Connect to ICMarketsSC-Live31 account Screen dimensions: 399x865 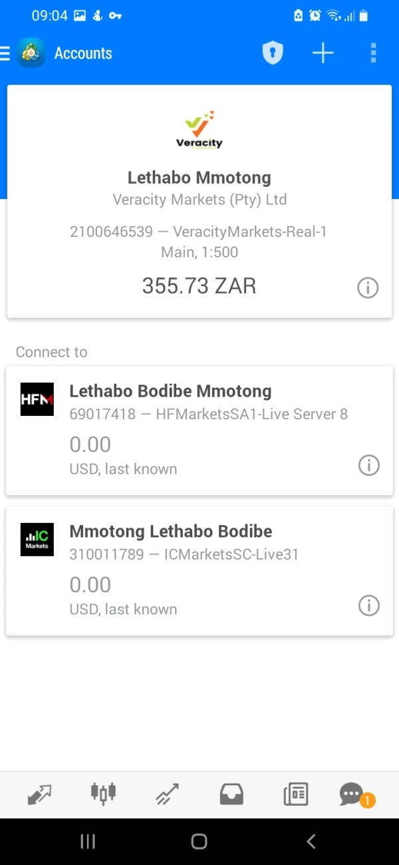[x=199, y=570]
